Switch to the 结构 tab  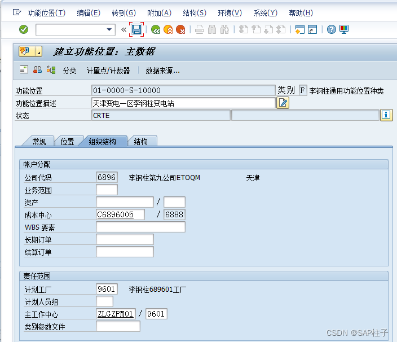click(141, 141)
